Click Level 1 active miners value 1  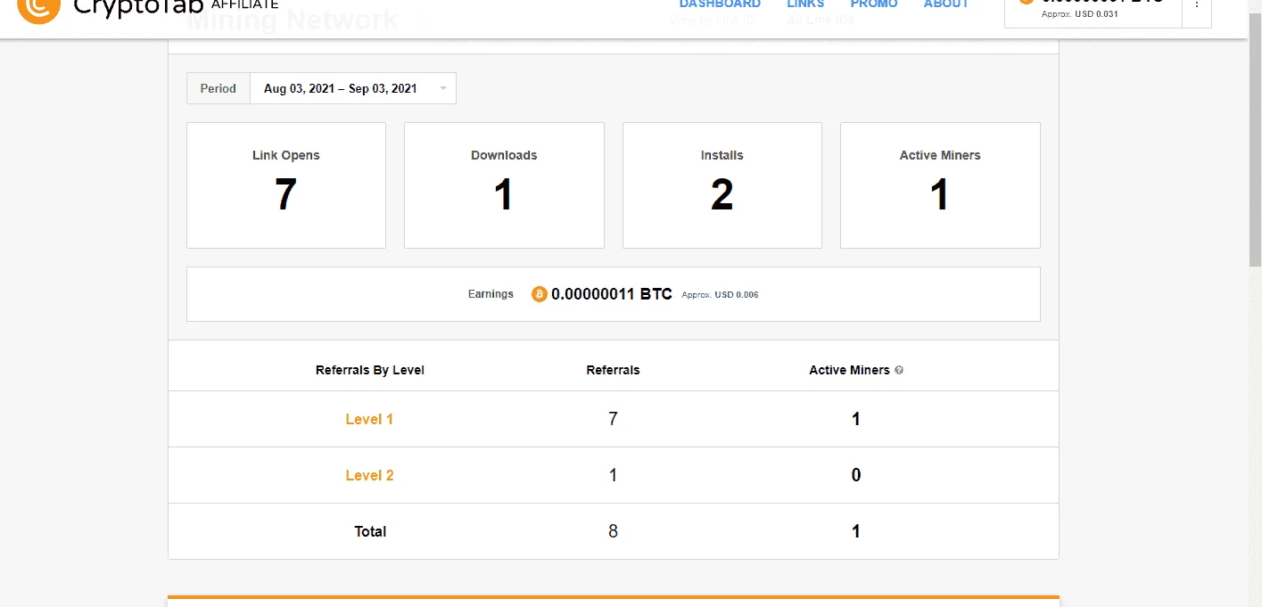(856, 419)
